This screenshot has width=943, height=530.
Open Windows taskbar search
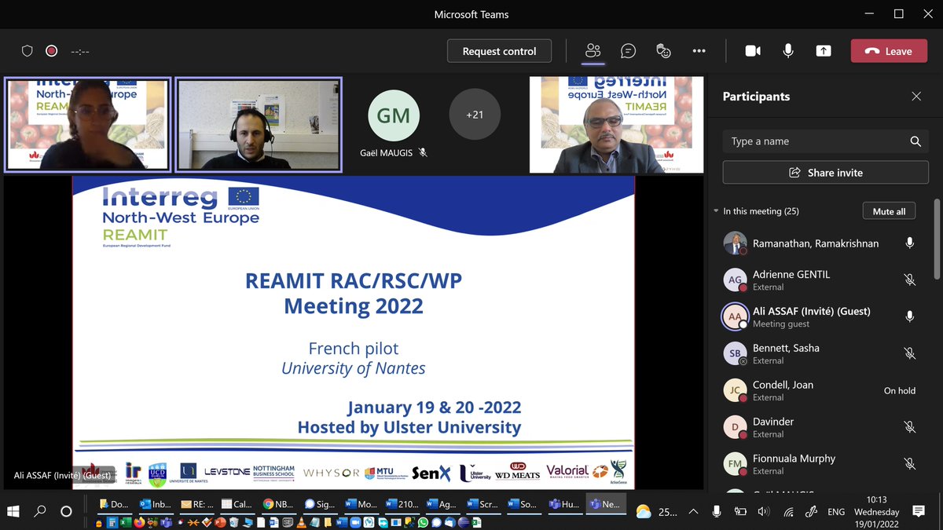(x=40, y=511)
